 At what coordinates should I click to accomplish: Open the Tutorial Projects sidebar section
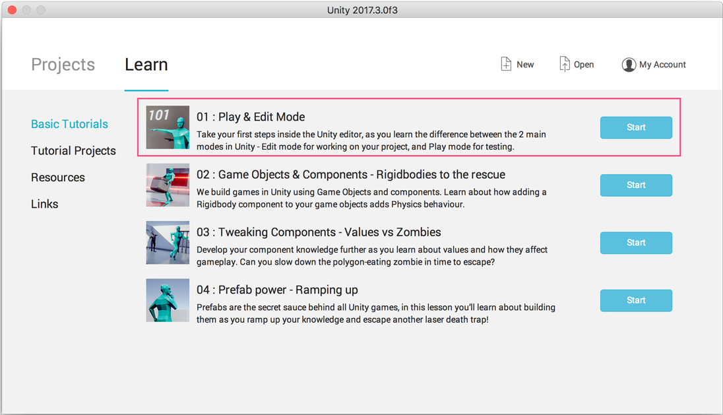tap(73, 150)
